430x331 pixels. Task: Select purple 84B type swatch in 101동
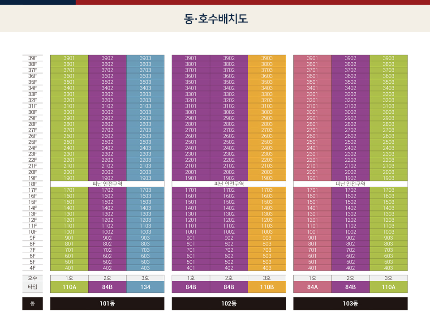coord(107,287)
